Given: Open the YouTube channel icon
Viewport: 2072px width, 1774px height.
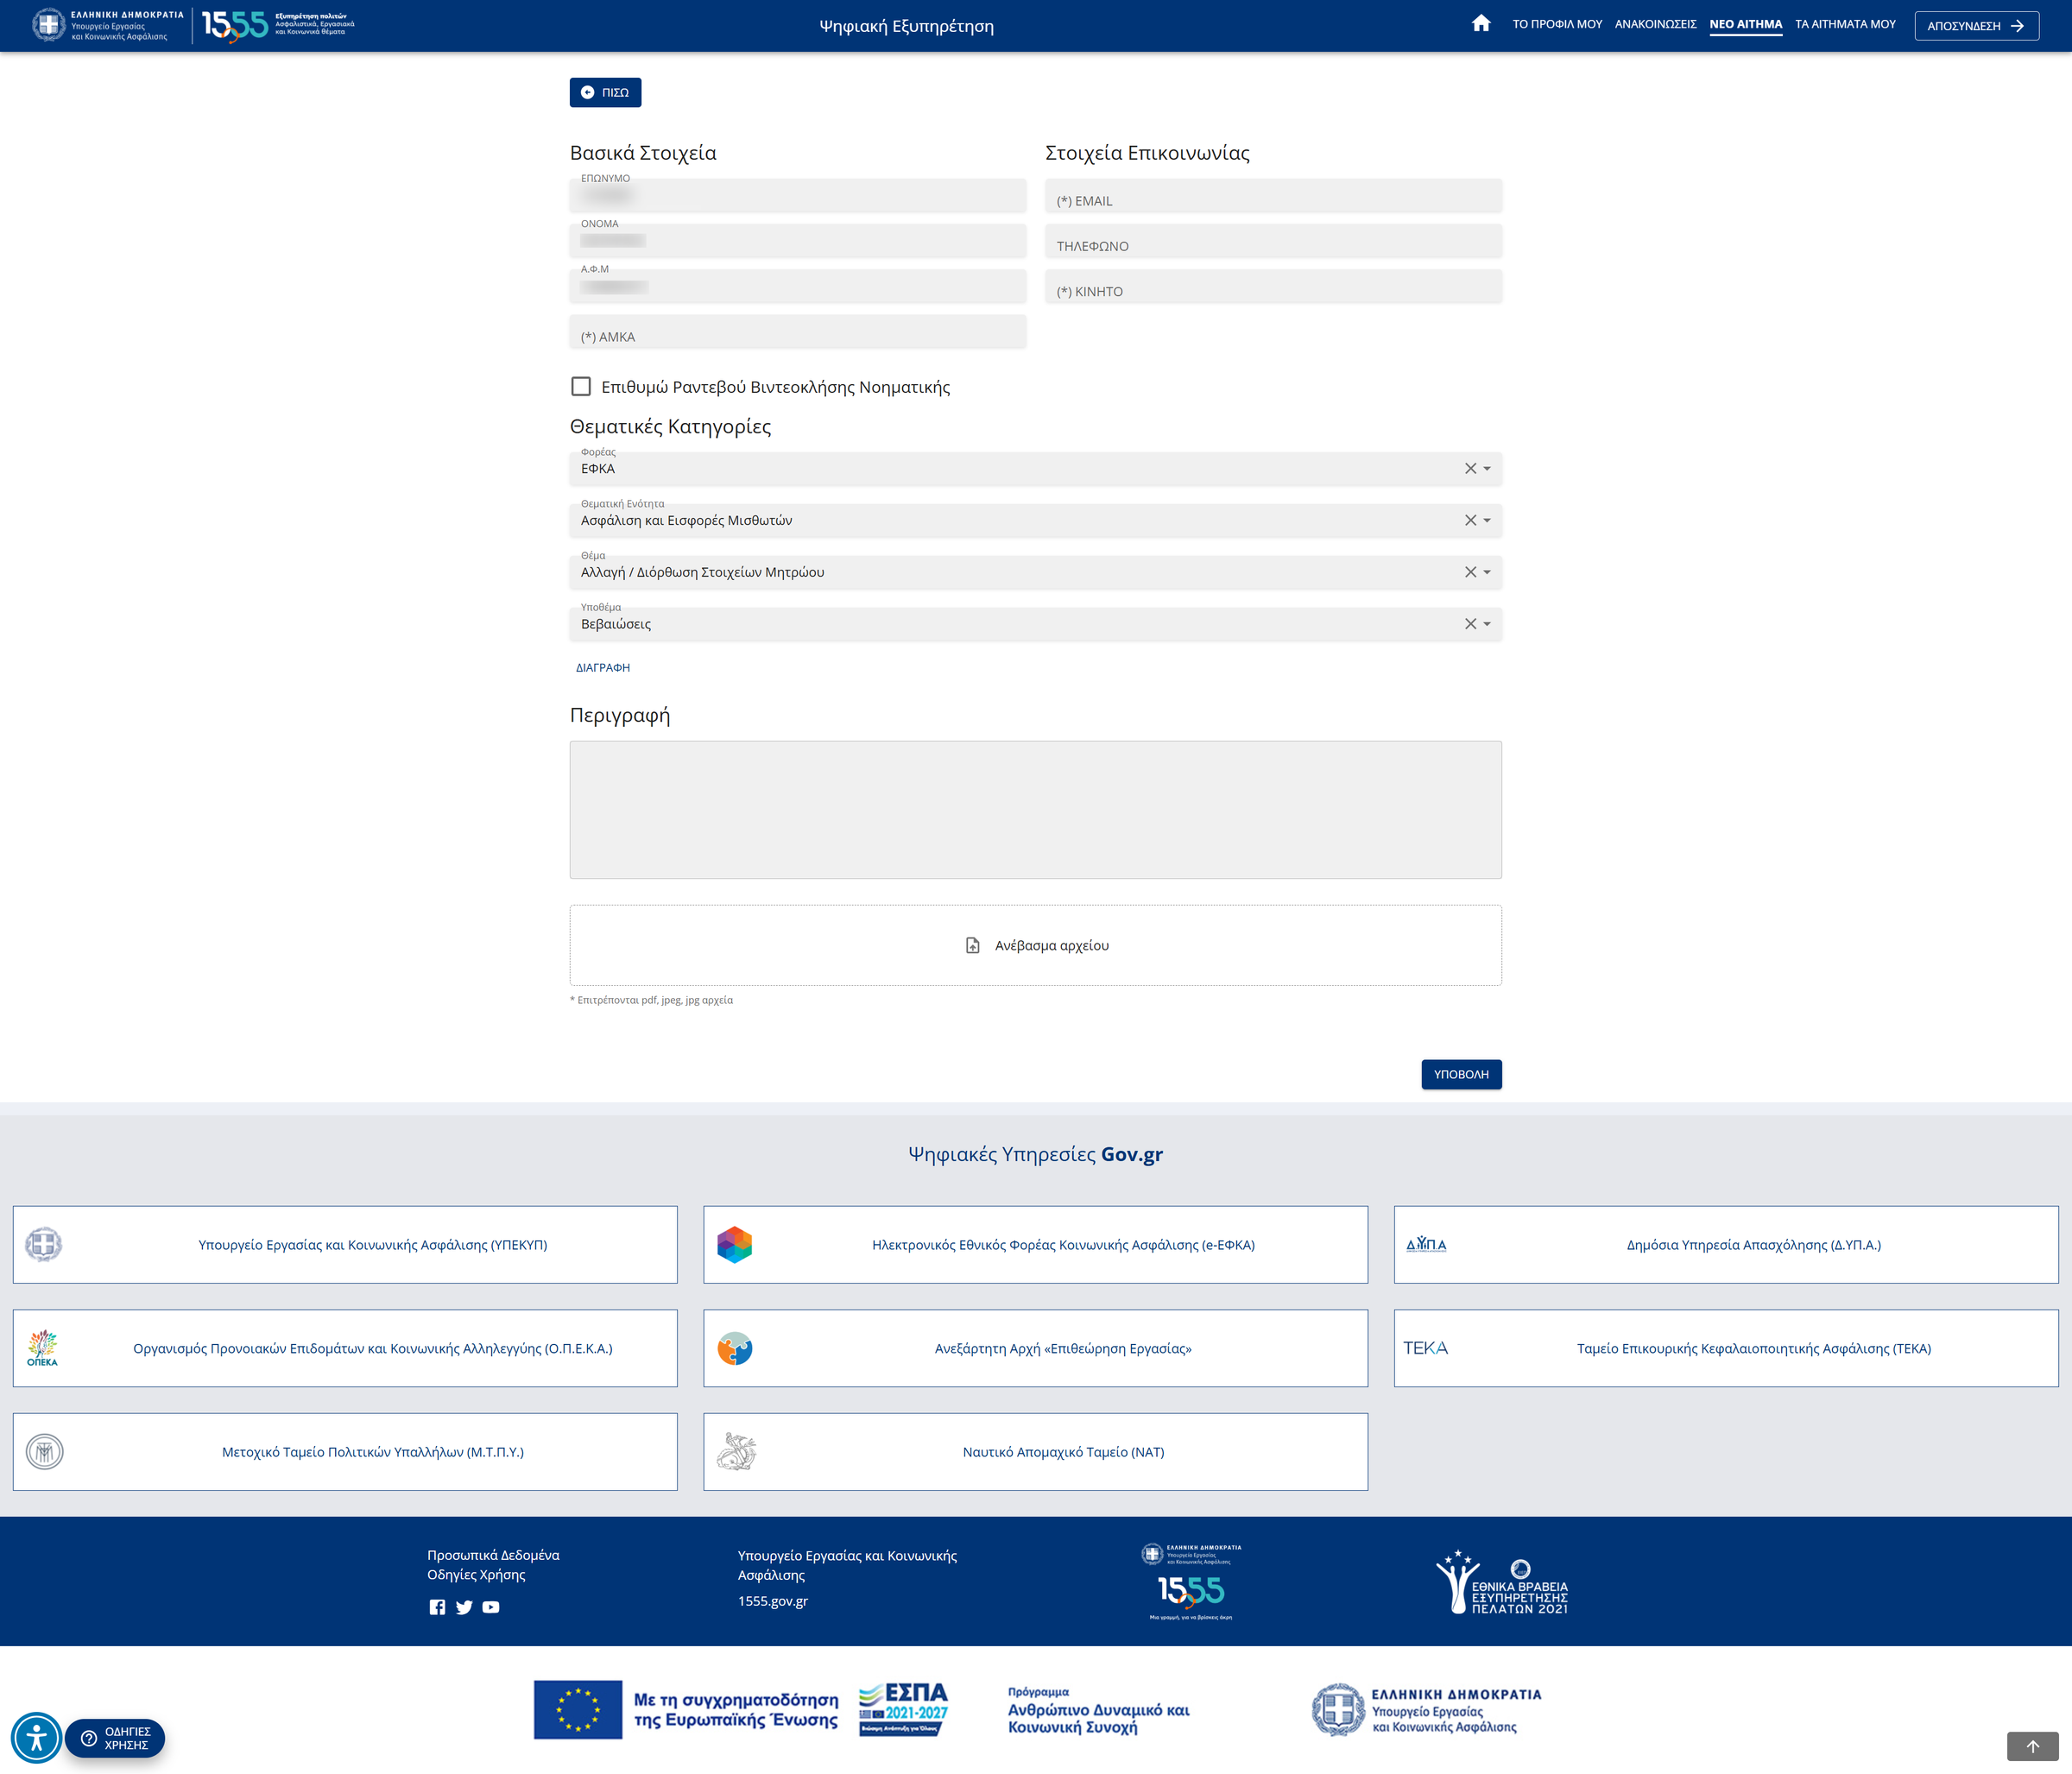Looking at the screenshot, I should (x=491, y=1607).
